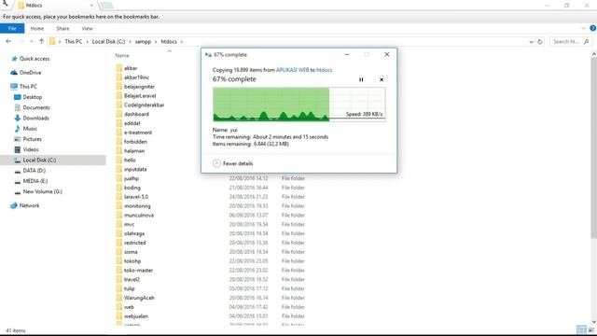Open the APLIKASI WEB source link
Screen dimensions: 597x336
point(292,70)
